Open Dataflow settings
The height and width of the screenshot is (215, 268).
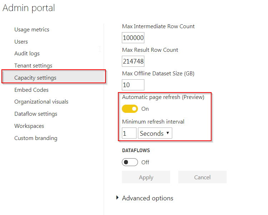coord(36,114)
